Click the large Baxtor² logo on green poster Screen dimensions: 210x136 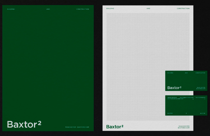[24, 124]
